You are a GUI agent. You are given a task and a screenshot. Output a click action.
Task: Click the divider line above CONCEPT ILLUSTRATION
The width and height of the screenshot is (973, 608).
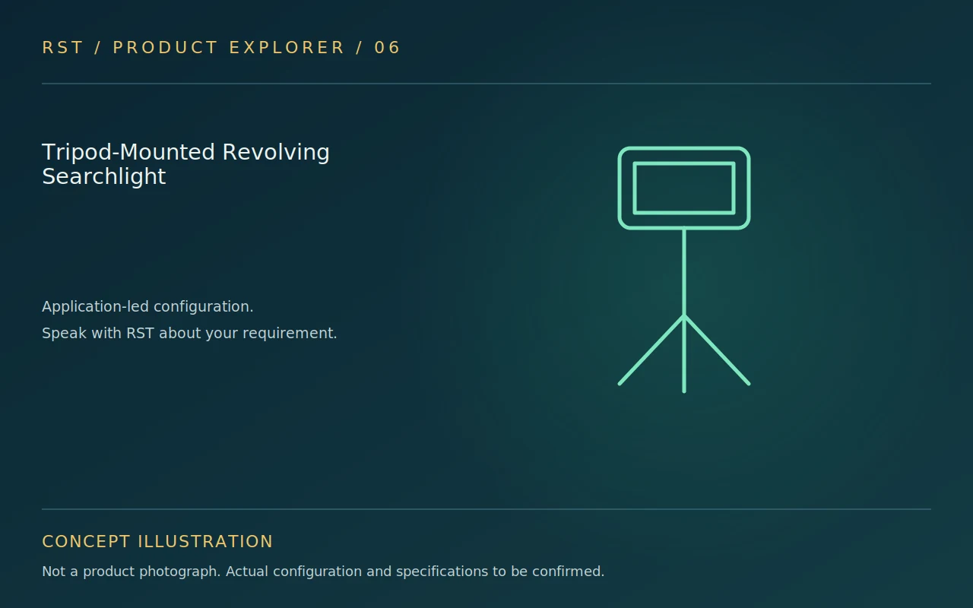click(486, 509)
